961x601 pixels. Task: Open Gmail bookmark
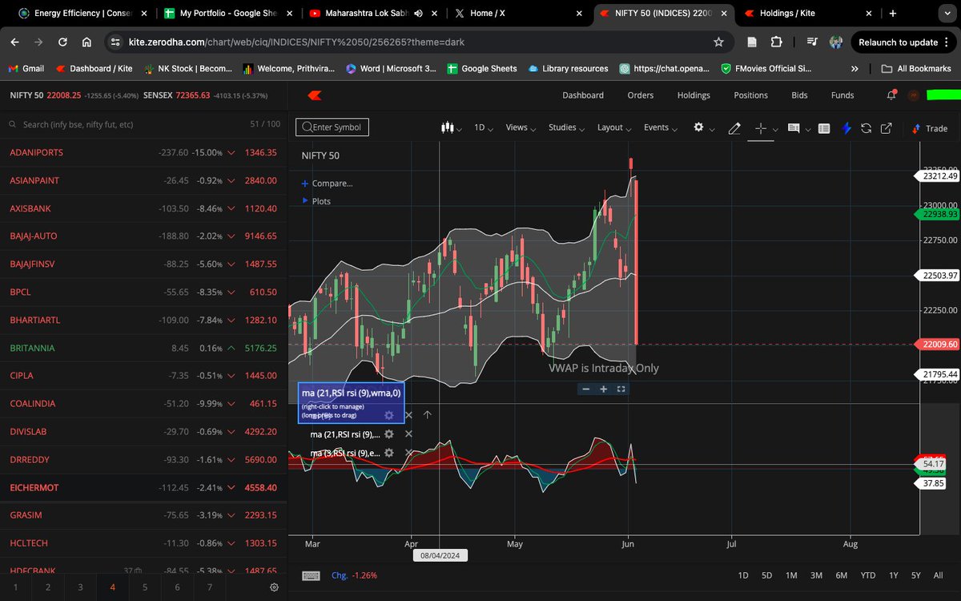coord(26,69)
